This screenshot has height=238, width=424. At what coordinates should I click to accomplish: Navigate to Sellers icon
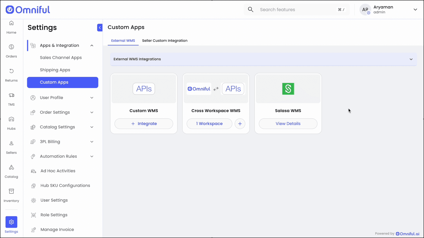pos(11,143)
